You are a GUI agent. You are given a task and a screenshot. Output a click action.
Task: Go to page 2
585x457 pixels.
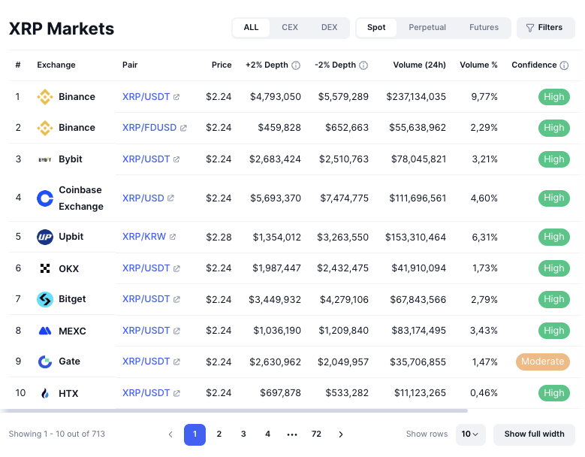219,434
